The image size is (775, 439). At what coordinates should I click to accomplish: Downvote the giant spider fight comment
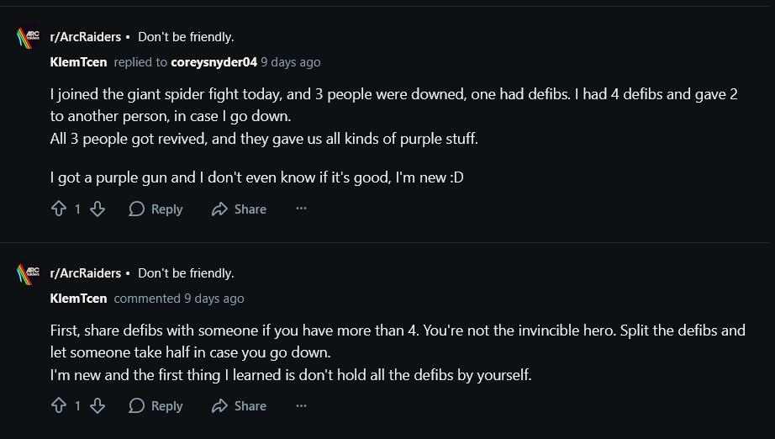pyautogui.click(x=98, y=209)
